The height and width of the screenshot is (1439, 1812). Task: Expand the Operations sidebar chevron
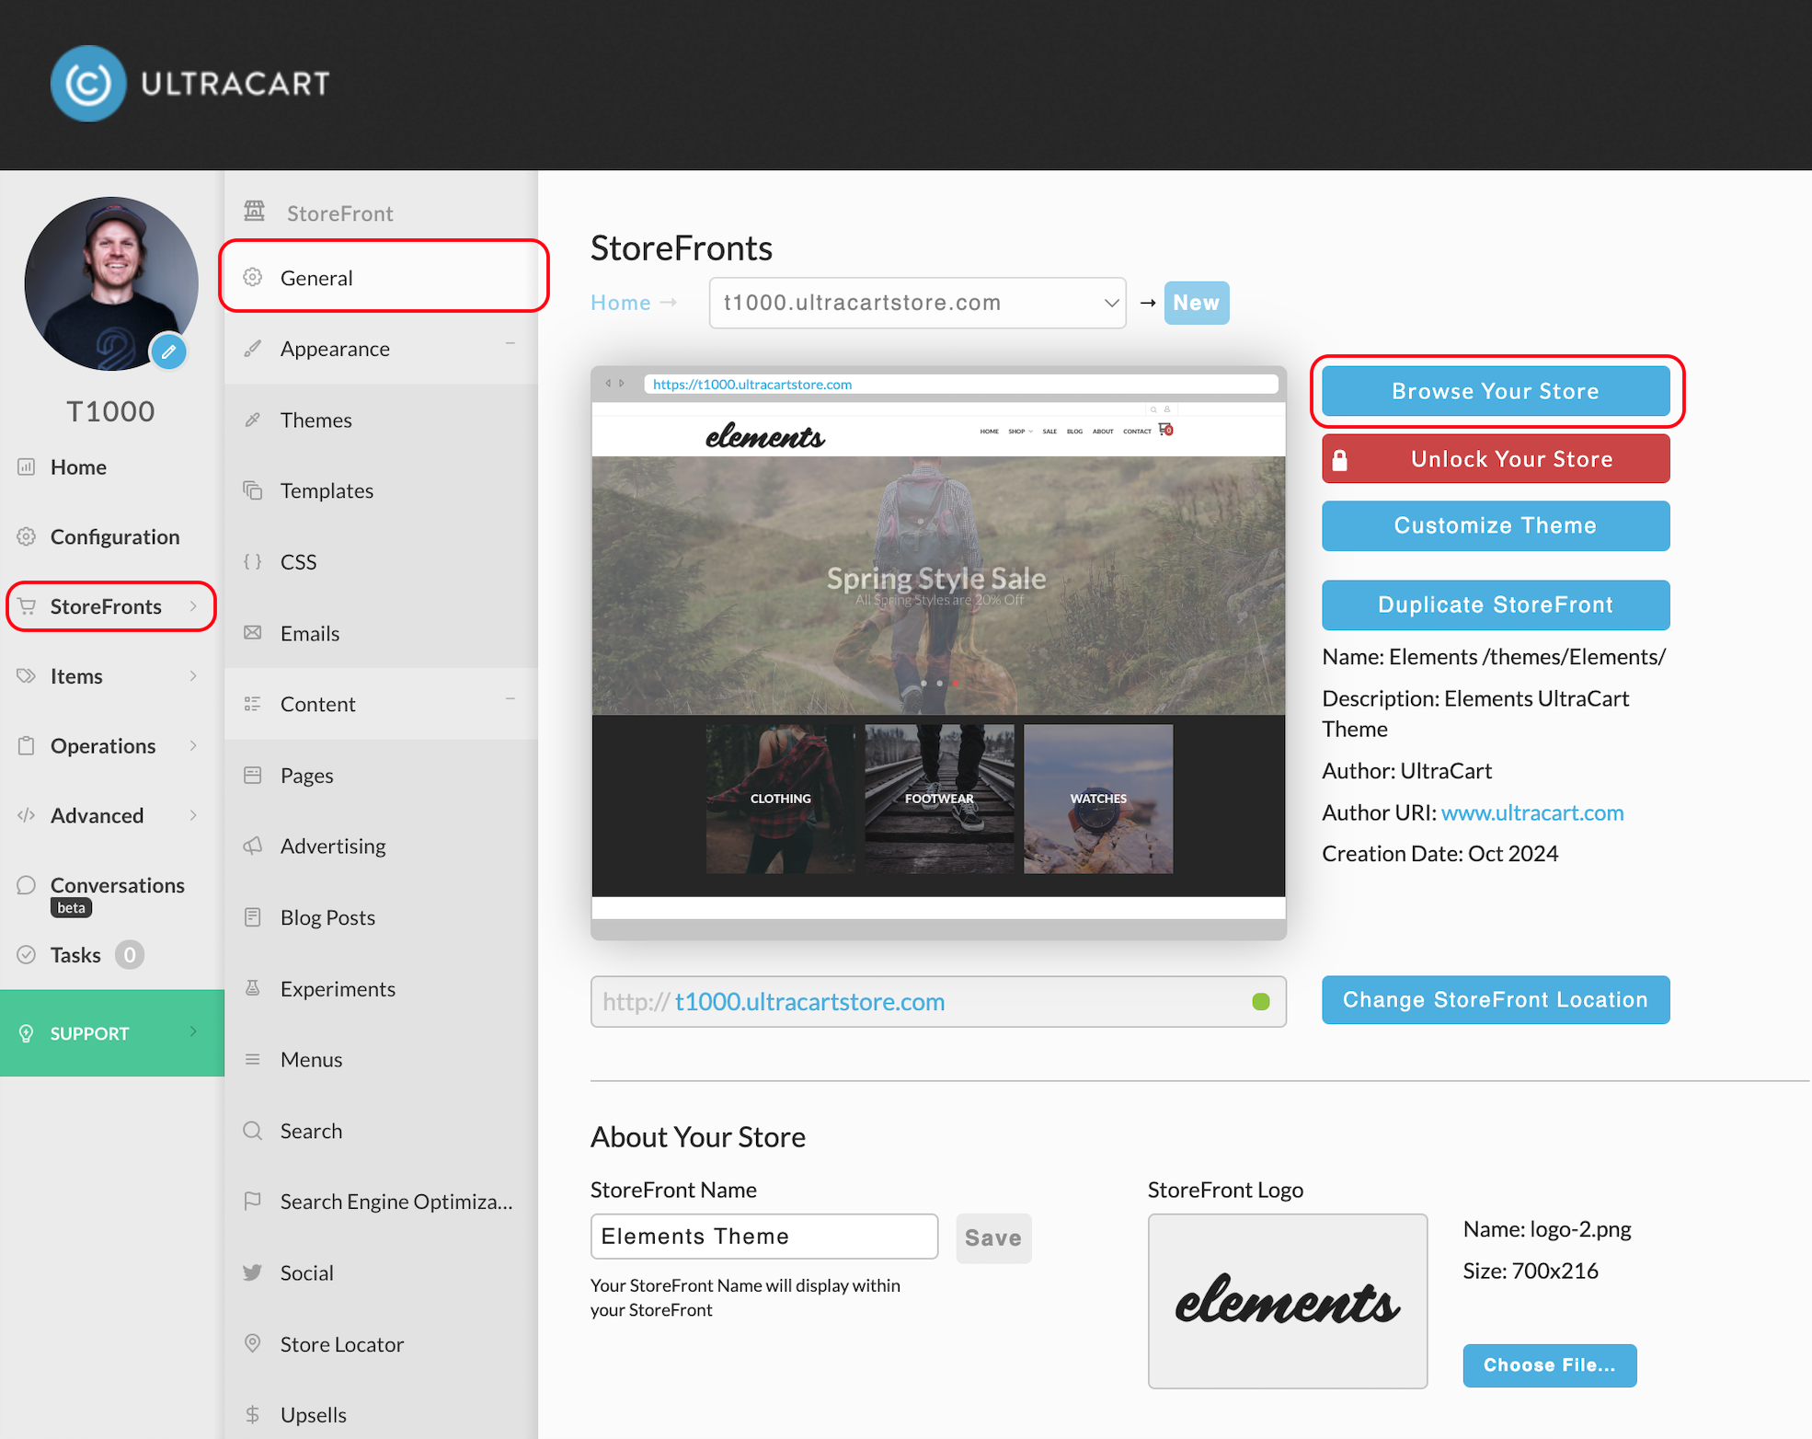[193, 745]
